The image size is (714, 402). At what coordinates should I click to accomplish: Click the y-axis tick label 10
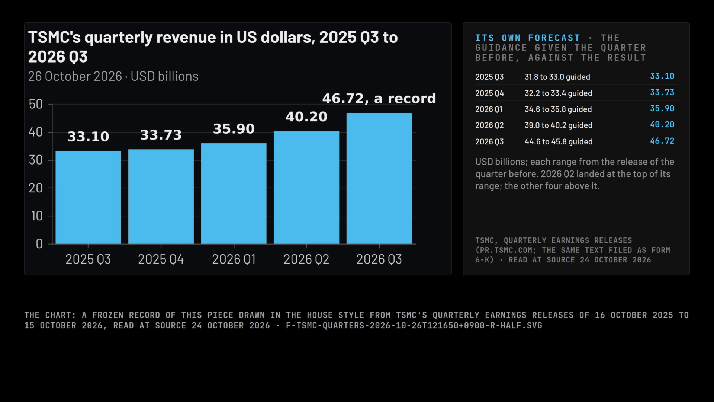click(x=37, y=216)
